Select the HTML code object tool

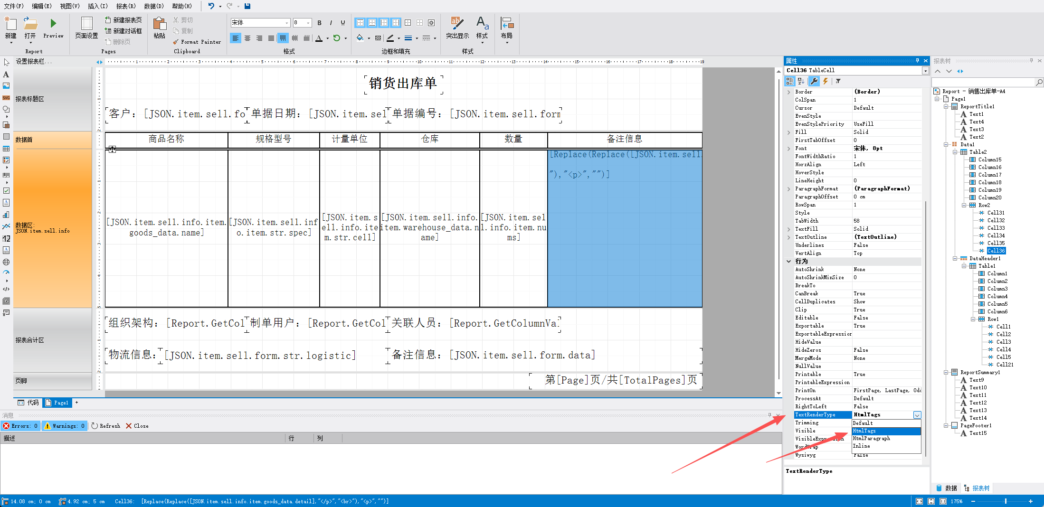tap(6, 289)
